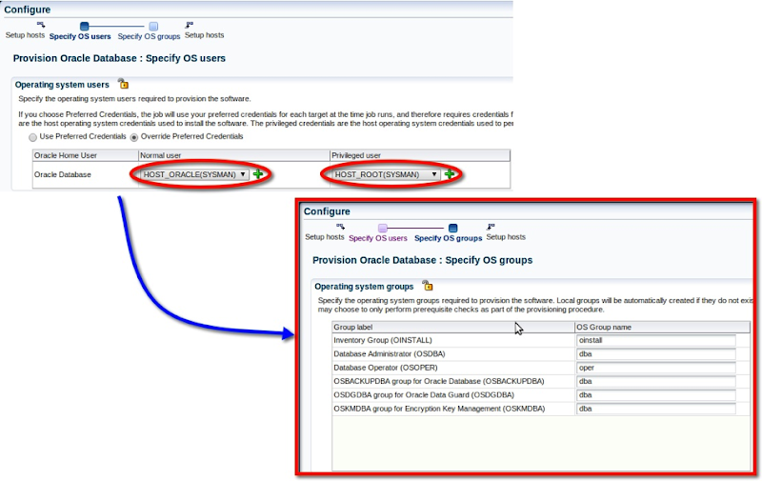Viewport: 762px width, 481px height.
Task: Click Database Operator (OSOPER) label
Action: pos(386,368)
